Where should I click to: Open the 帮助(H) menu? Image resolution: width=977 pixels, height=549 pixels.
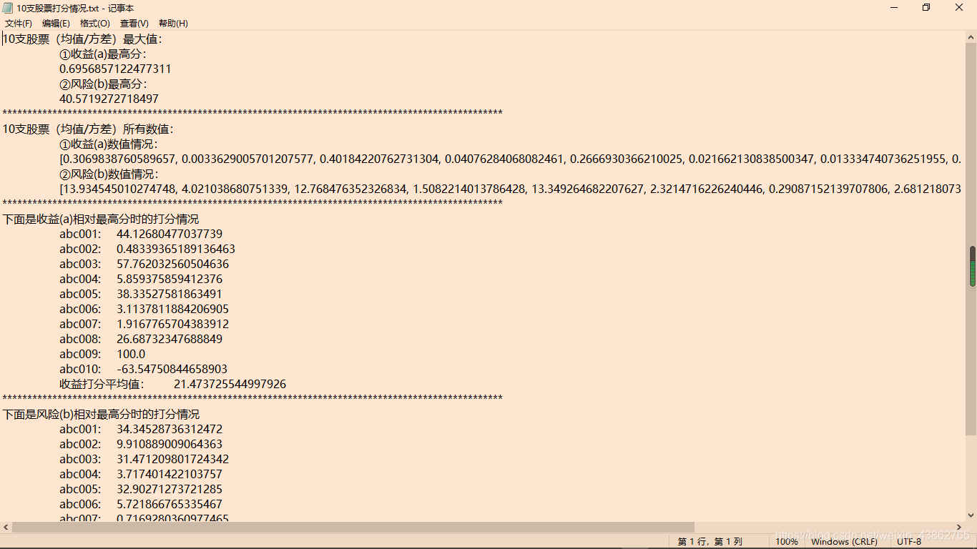tap(173, 24)
